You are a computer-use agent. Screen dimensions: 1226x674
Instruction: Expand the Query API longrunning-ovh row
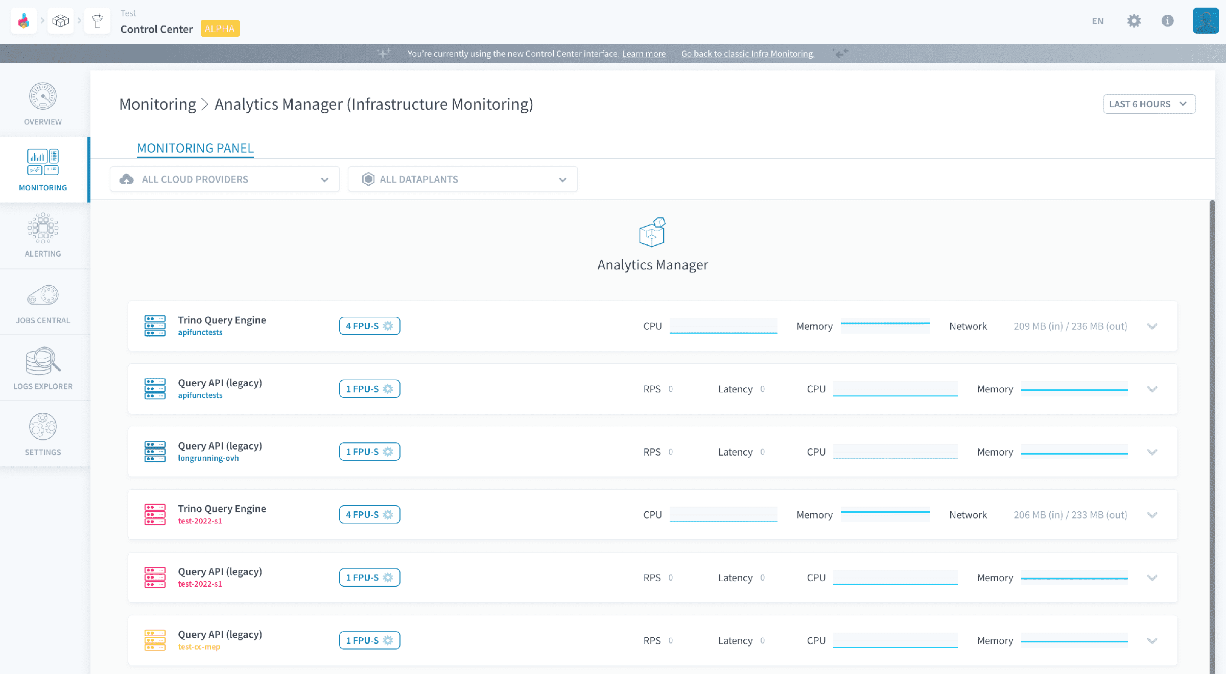pyautogui.click(x=1152, y=452)
